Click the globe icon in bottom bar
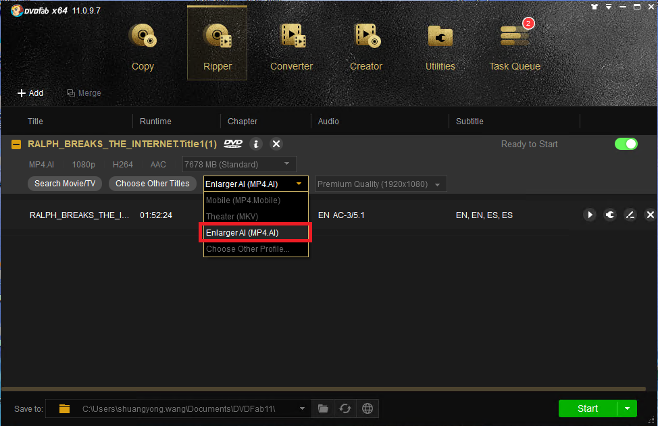The image size is (658, 426). (x=368, y=408)
